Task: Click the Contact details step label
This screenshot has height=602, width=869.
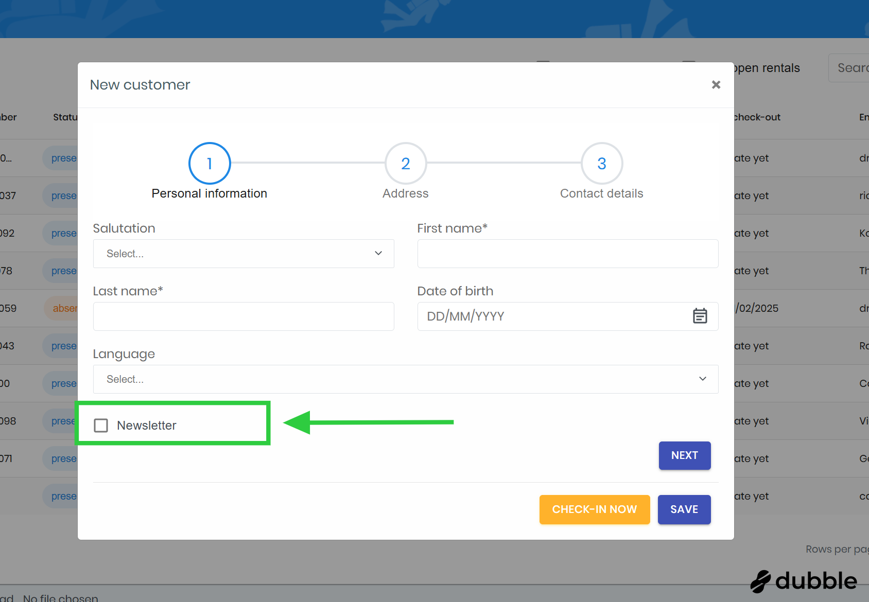Action: tap(601, 193)
